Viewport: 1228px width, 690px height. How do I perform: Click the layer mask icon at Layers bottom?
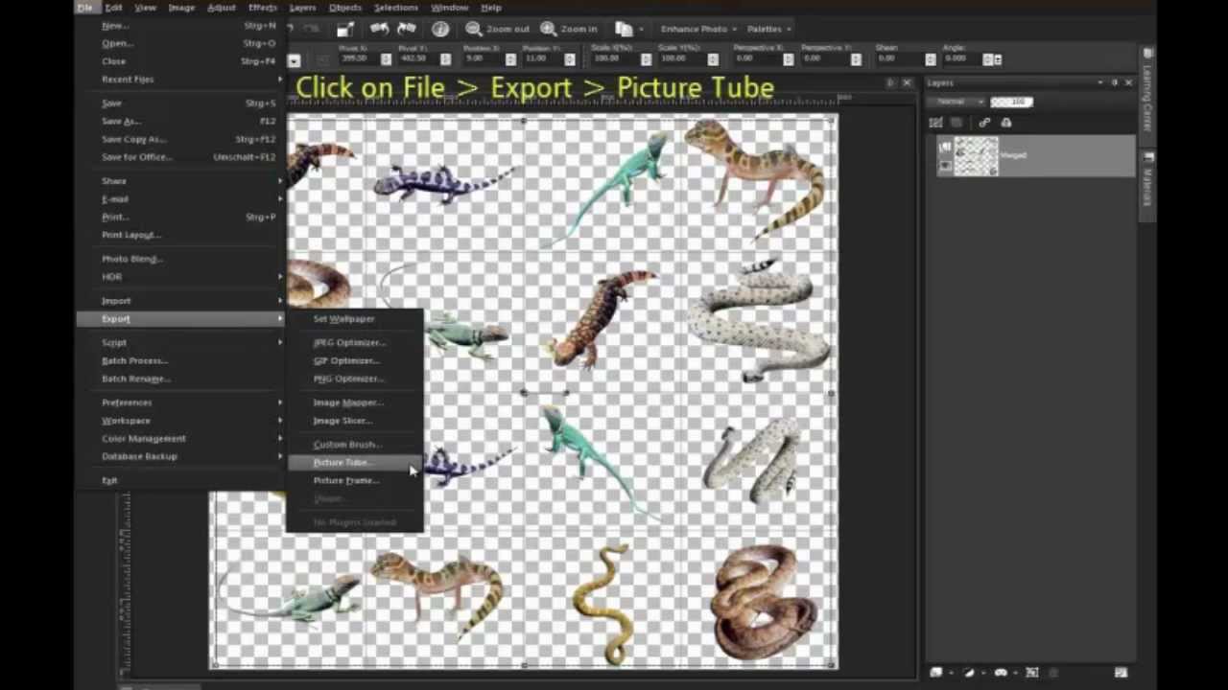pos(1002,673)
